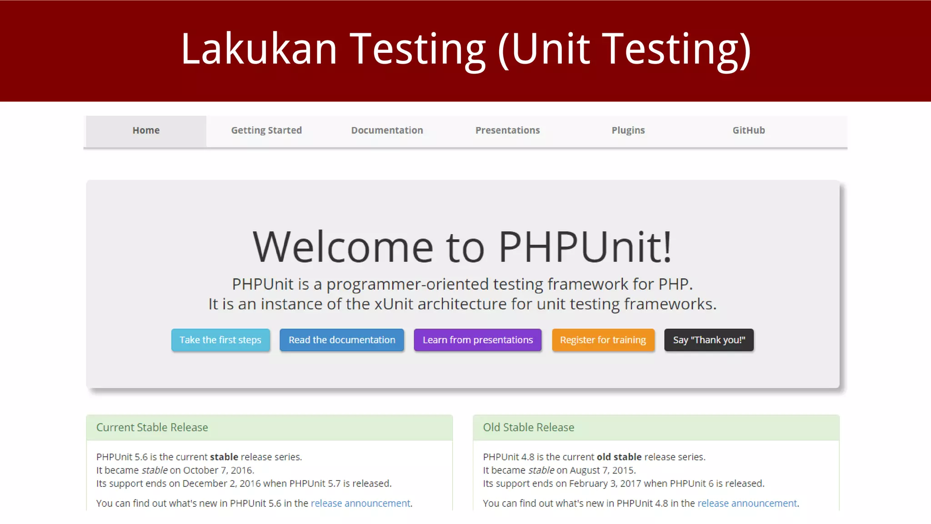Click Current Stable Release panel header
This screenshot has width=931, height=524.
point(269,428)
